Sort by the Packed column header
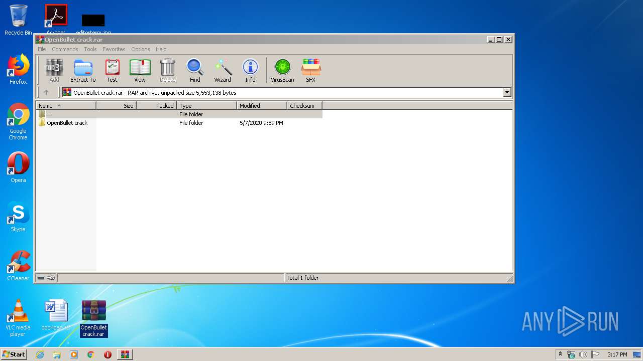Screen dimensions: 643x361 (x=156, y=106)
